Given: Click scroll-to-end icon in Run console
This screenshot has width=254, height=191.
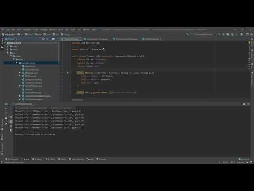Looking at the screenshot, I should (11, 121).
